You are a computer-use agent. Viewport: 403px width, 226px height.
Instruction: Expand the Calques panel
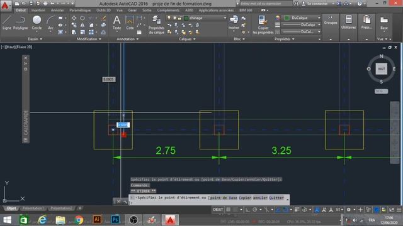[x=187, y=39]
